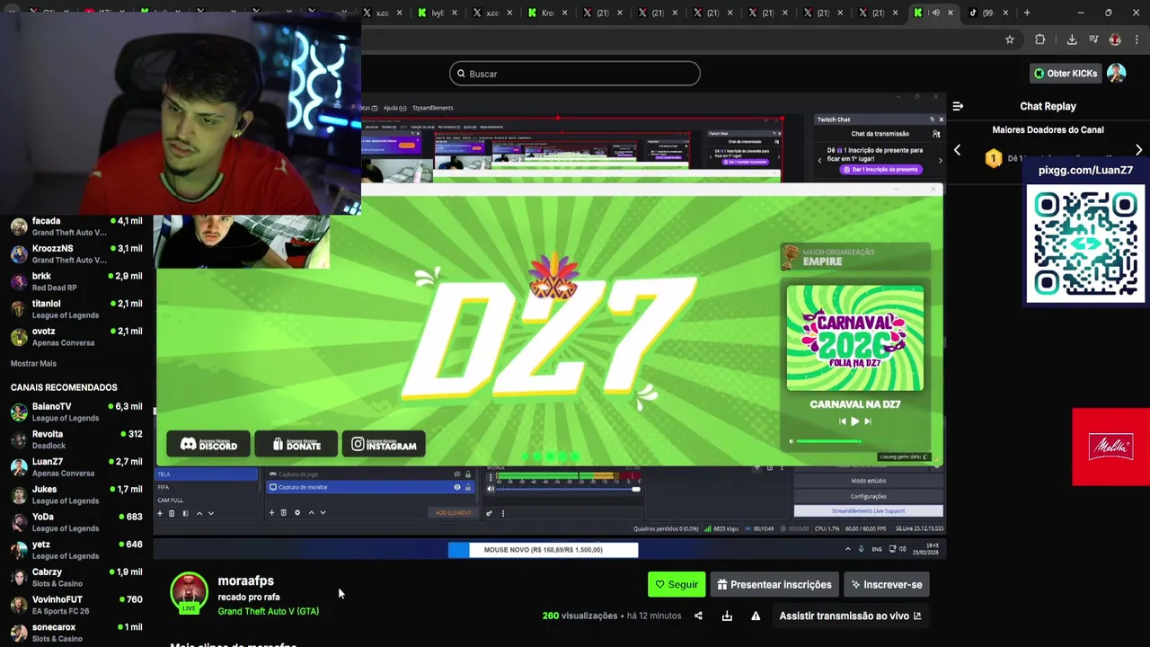Image resolution: width=1150 pixels, height=647 pixels.
Task: Report the clip with warning icon
Action: tap(756, 616)
